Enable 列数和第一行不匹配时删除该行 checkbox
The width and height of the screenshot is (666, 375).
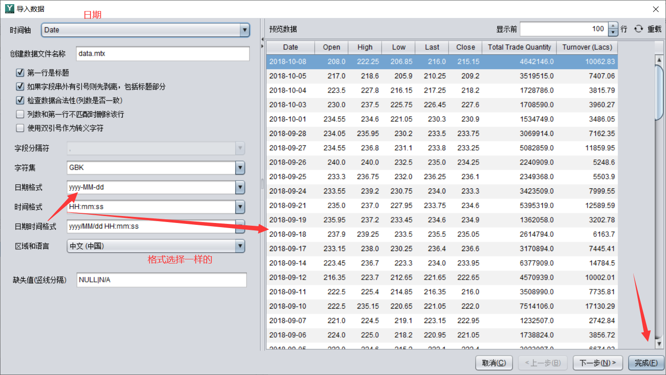pyautogui.click(x=20, y=114)
